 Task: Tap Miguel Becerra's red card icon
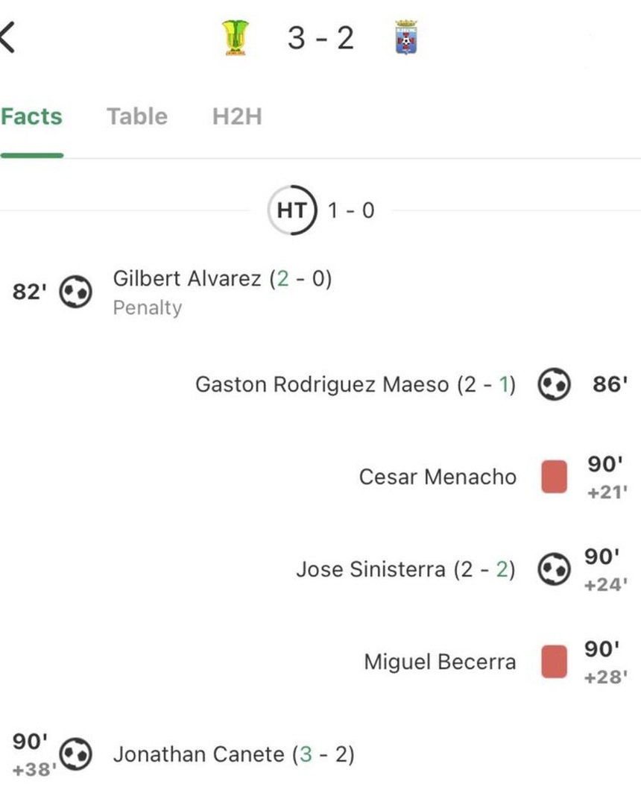[x=554, y=662]
